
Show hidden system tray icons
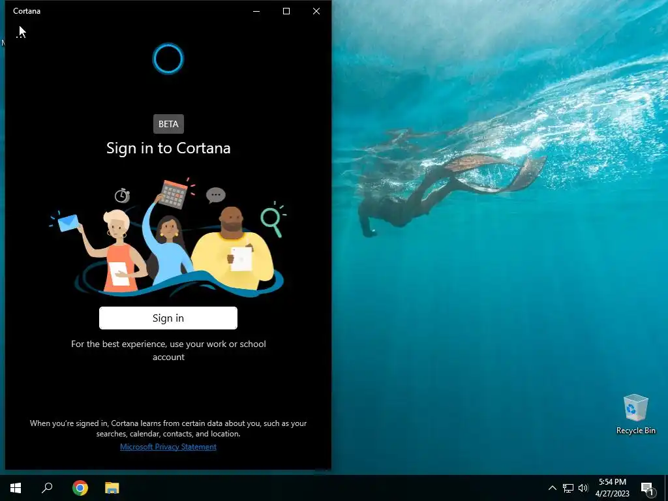552,488
